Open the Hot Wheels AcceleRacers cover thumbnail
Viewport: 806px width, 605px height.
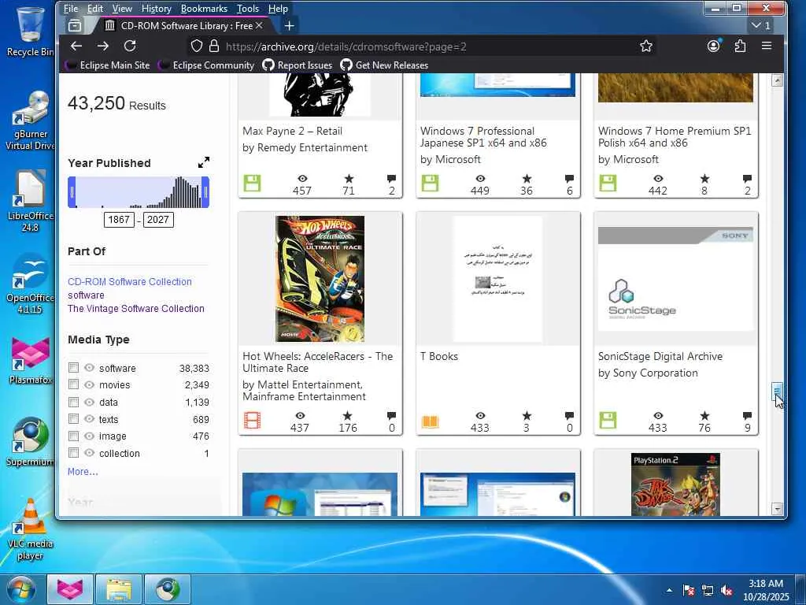click(x=320, y=279)
